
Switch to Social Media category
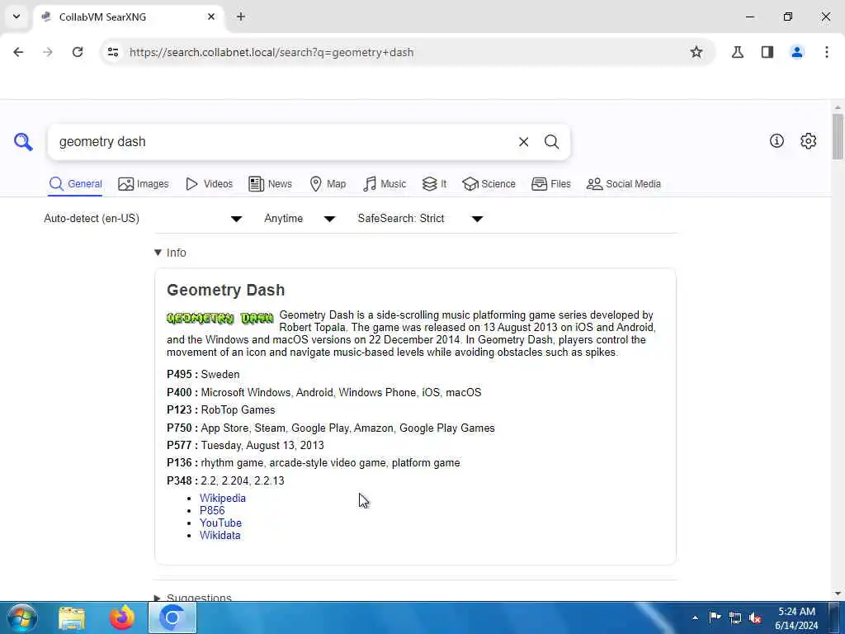624,184
